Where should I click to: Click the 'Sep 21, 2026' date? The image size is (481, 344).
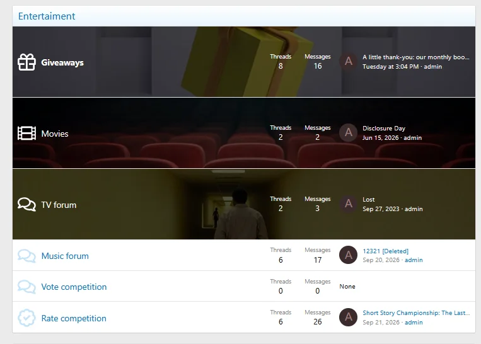(x=381, y=322)
